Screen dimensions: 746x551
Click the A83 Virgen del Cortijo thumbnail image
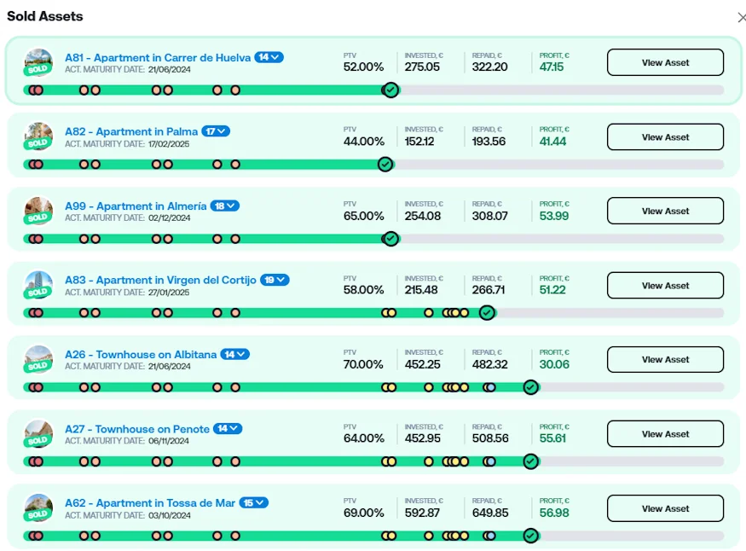[38, 283]
